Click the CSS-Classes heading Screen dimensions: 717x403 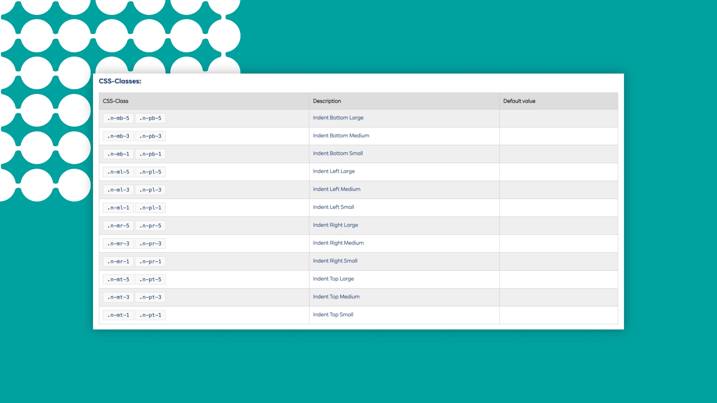(120, 81)
